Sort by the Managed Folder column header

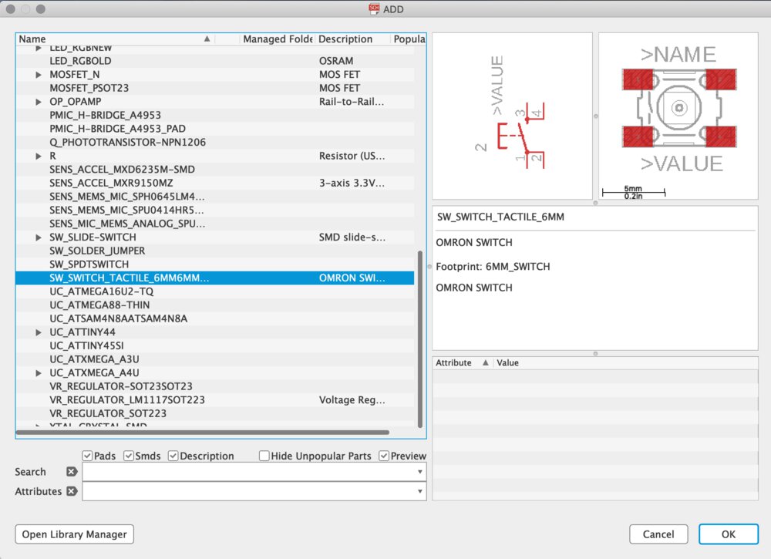tap(278, 39)
